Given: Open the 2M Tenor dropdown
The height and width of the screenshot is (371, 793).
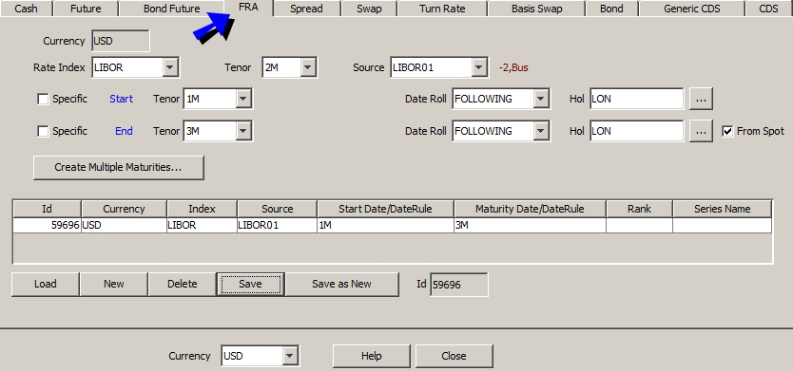Looking at the screenshot, I should [308, 67].
